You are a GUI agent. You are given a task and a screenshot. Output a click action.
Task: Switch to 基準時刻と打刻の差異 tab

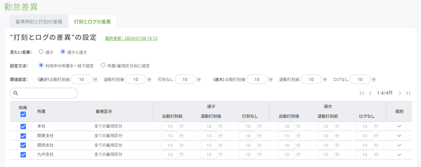(39, 22)
